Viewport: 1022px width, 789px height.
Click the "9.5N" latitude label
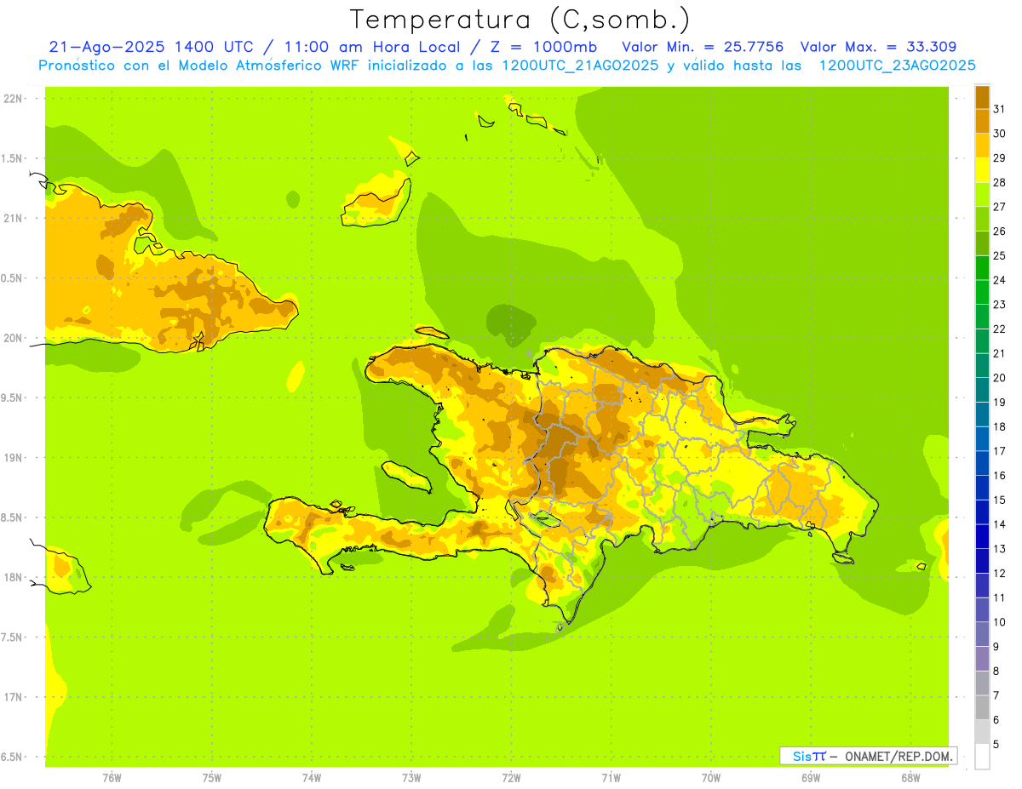13,397
